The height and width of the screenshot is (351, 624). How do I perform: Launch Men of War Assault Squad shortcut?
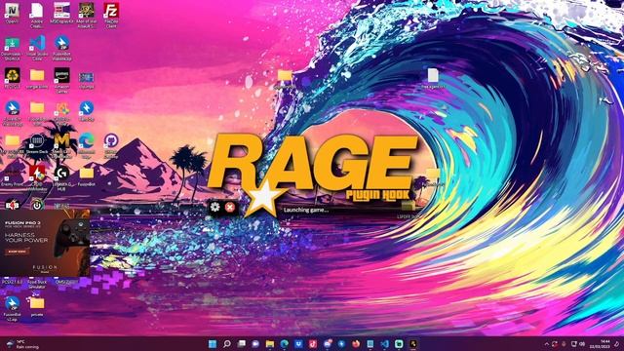coord(87,15)
